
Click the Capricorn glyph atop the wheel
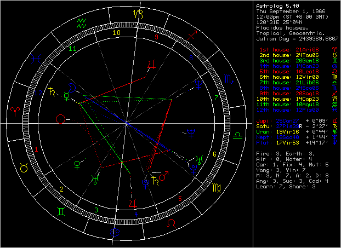point(140,11)
